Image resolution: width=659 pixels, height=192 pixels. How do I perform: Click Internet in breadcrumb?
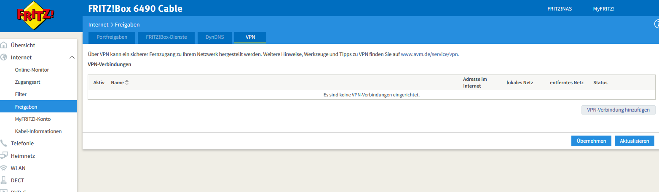tap(98, 25)
